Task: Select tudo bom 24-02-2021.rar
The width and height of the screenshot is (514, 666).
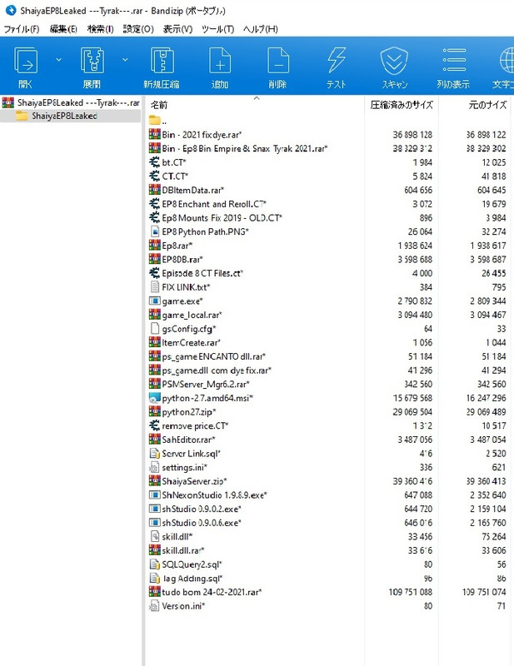Action: (212, 592)
